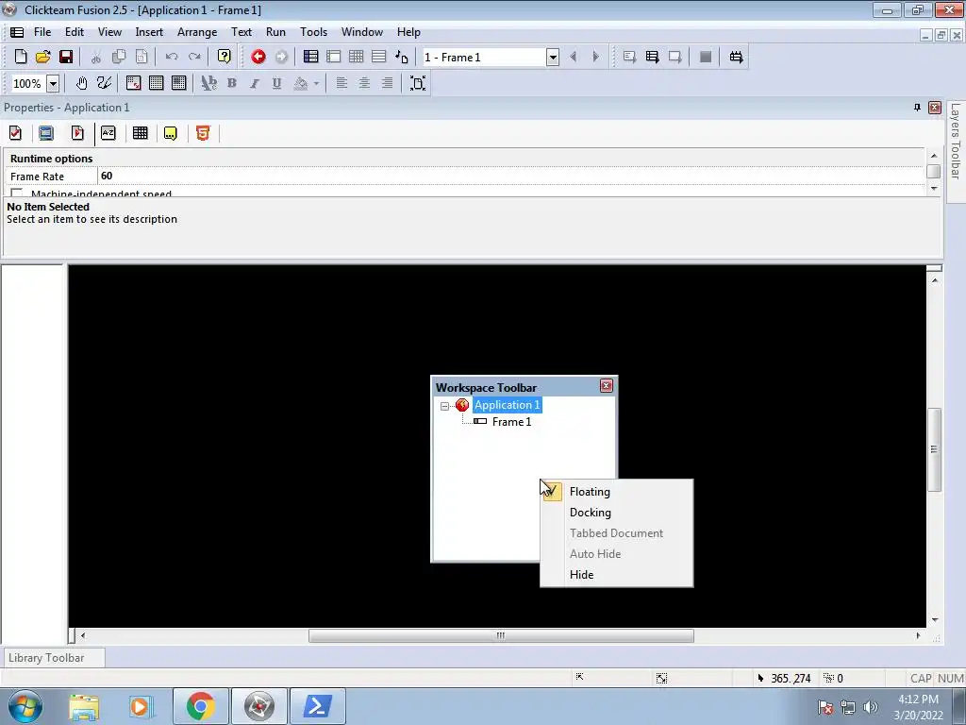Toggle the Machine-independent speed checkbox

[17, 193]
